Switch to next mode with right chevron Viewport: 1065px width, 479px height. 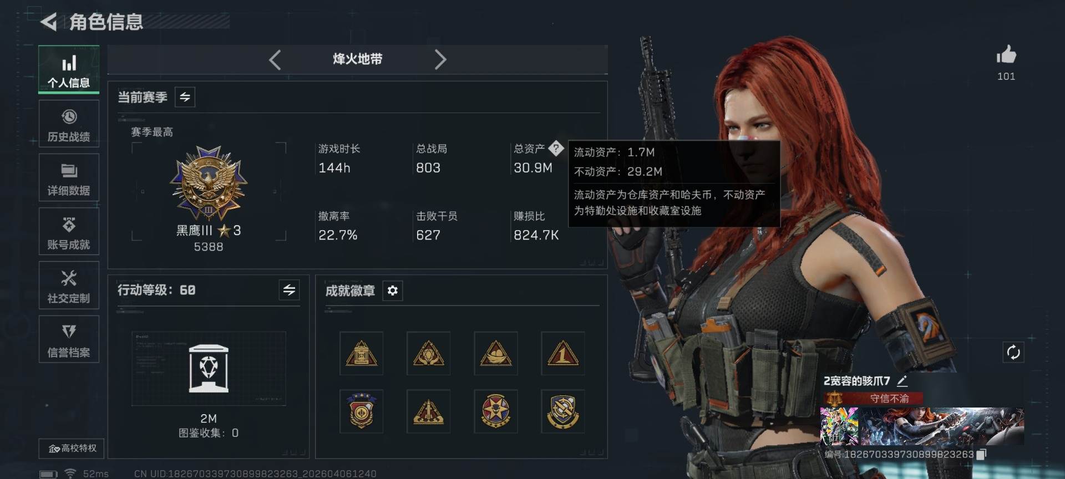pyautogui.click(x=440, y=59)
